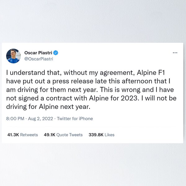
Task: Click the blank poster area above the tweet
Action: [x=93, y=22]
